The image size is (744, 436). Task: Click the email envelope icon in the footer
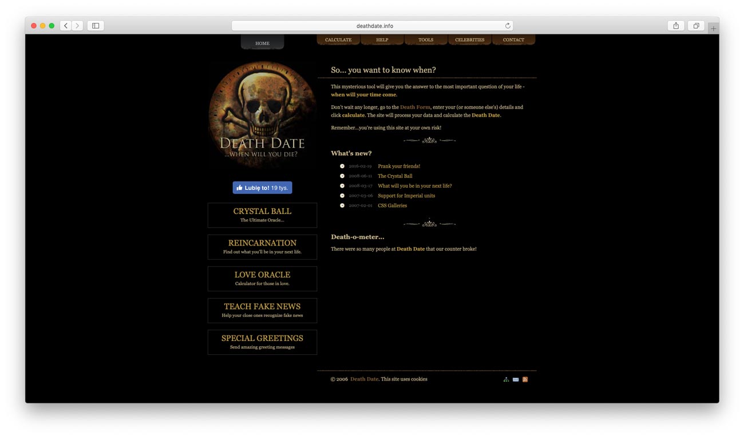(516, 379)
